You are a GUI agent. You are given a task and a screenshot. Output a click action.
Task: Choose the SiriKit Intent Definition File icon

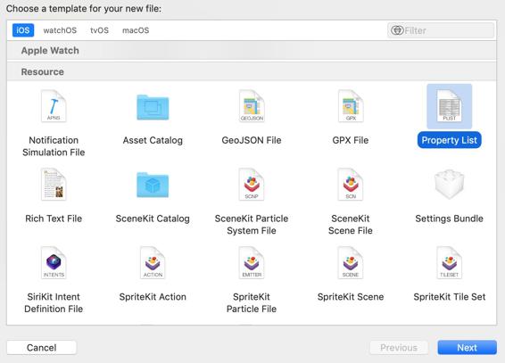click(x=54, y=262)
